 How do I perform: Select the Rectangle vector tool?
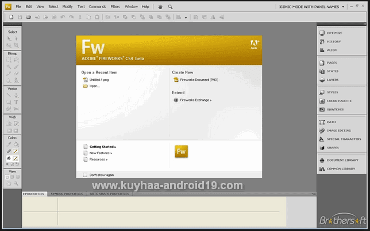click(x=9, y=102)
